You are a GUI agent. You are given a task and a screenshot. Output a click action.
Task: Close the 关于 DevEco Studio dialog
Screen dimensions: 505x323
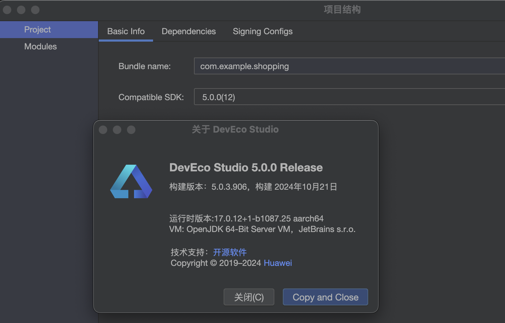pyautogui.click(x=103, y=130)
